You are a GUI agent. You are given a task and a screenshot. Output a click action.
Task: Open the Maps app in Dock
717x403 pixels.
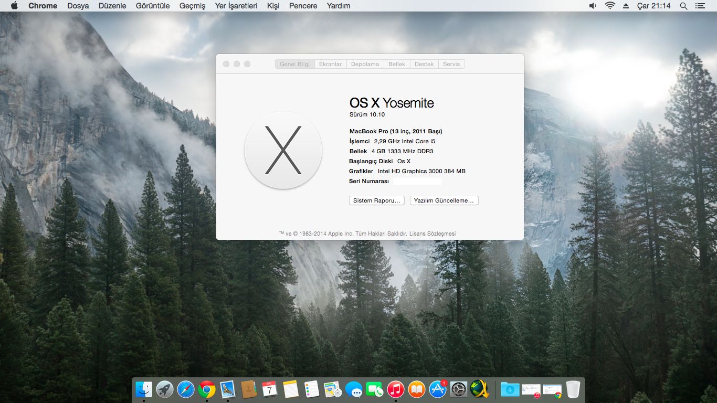tap(333, 389)
